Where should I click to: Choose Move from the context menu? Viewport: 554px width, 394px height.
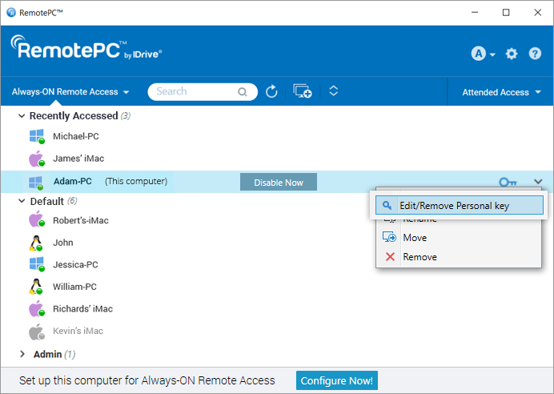point(459,238)
